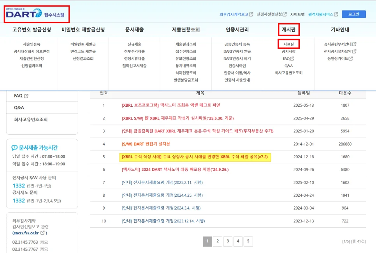Click the DART 접수시스템 logo
Image resolution: width=376 pixels, height=253 pixels.
click(37, 14)
